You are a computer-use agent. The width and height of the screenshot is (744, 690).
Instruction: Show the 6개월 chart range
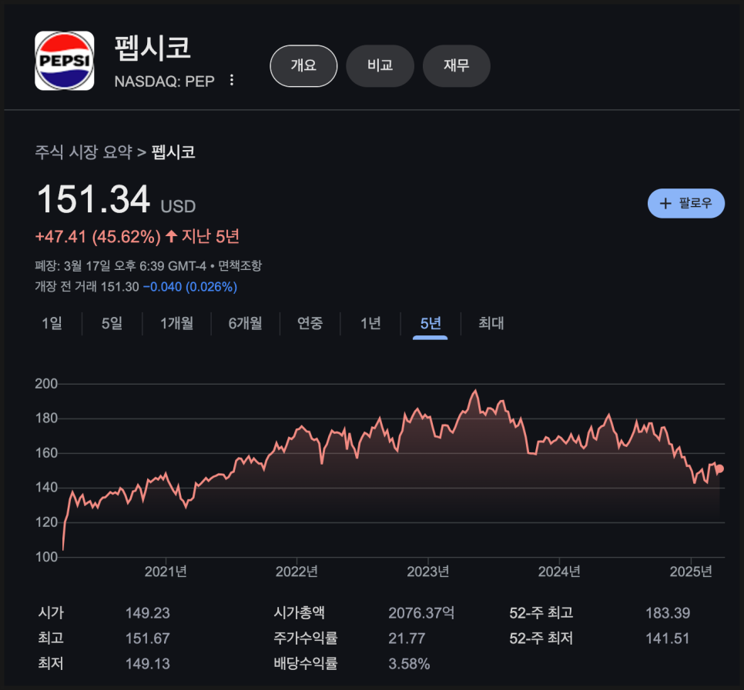(246, 323)
